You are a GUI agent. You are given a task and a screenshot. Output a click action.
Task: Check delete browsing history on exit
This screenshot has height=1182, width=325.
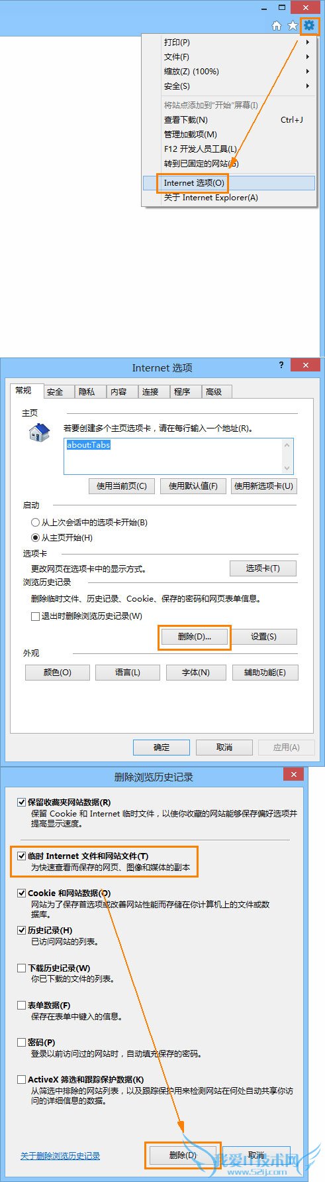coord(35,616)
